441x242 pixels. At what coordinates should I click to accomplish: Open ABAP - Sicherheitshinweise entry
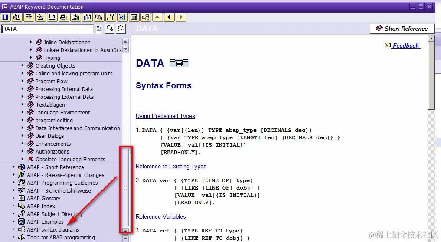tap(59, 190)
